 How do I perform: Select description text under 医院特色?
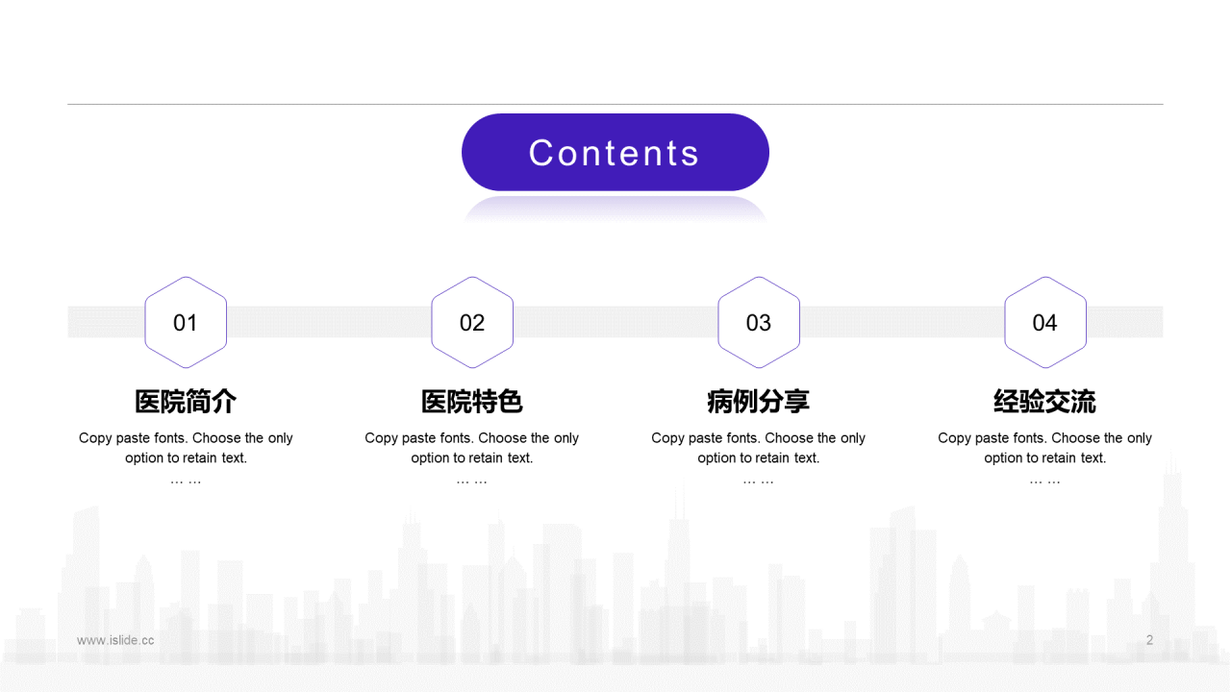click(x=472, y=457)
